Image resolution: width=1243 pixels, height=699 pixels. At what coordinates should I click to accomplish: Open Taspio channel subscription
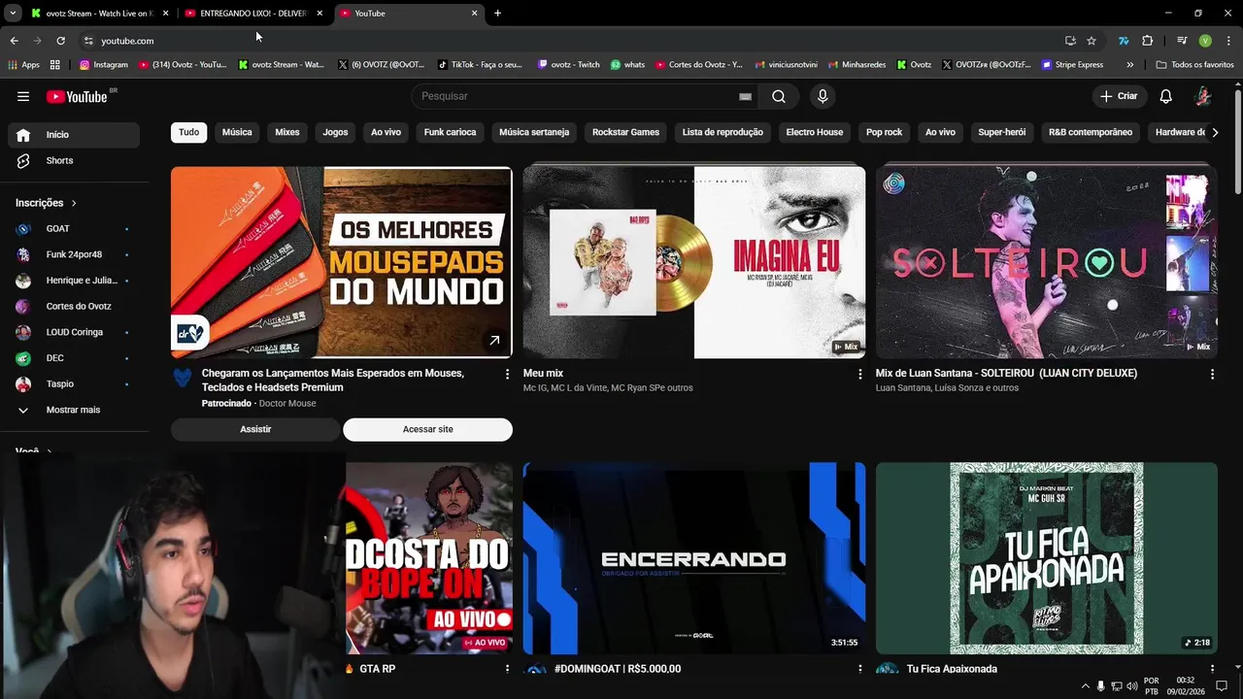tap(74, 383)
